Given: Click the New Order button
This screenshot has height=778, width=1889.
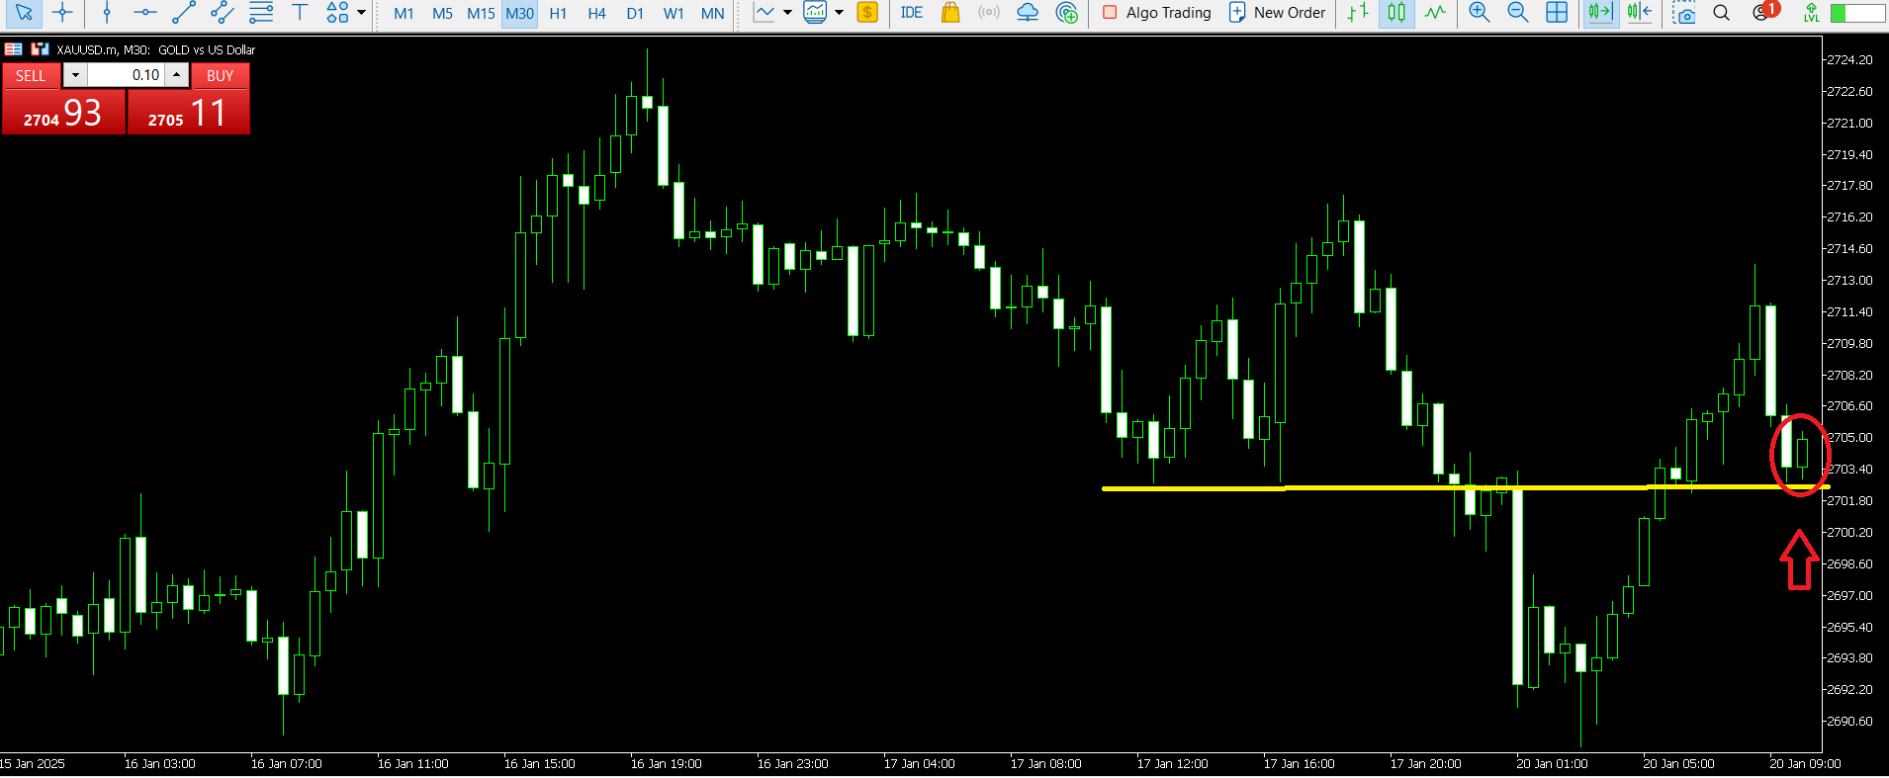Looking at the screenshot, I should pyautogui.click(x=1277, y=13).
